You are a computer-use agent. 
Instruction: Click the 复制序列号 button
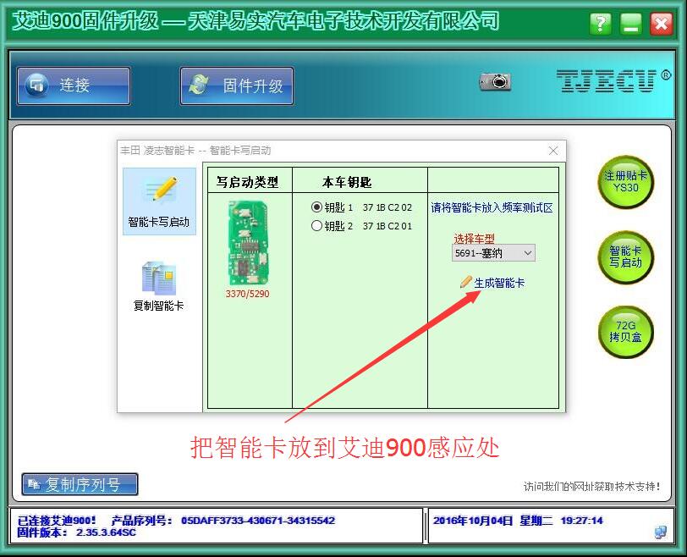tap(80, 484)
